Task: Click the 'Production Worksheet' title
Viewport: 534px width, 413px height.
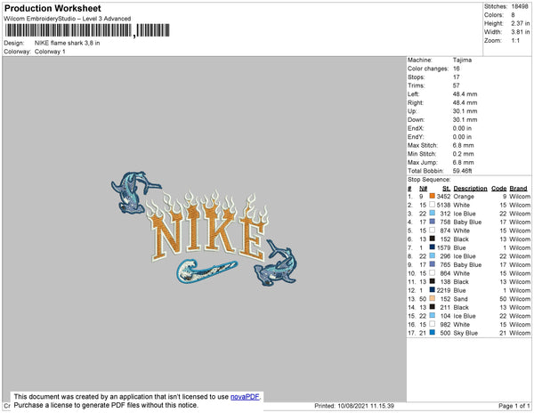Action: [53, 8]
